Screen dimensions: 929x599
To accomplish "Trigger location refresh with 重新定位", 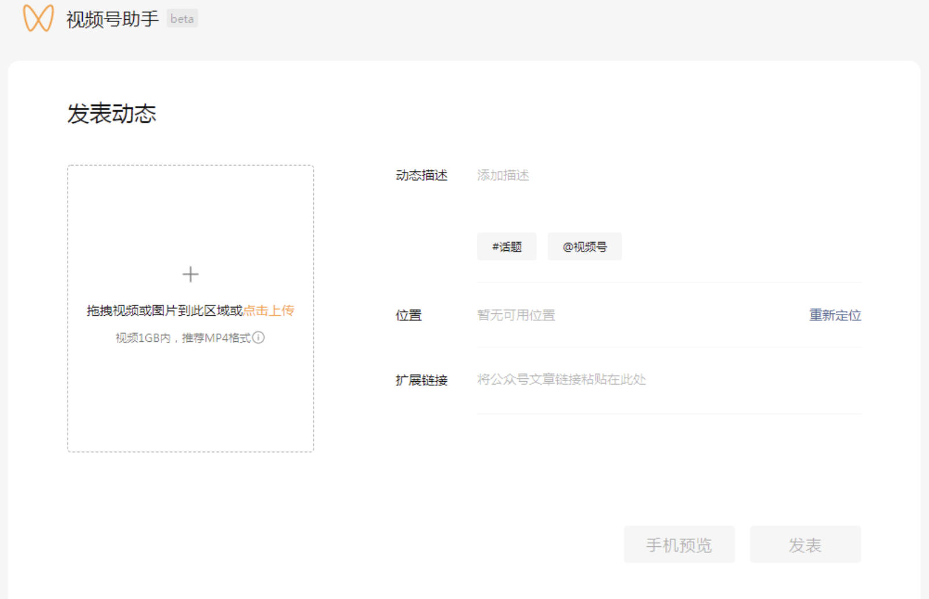I will (x=835, y=315).
